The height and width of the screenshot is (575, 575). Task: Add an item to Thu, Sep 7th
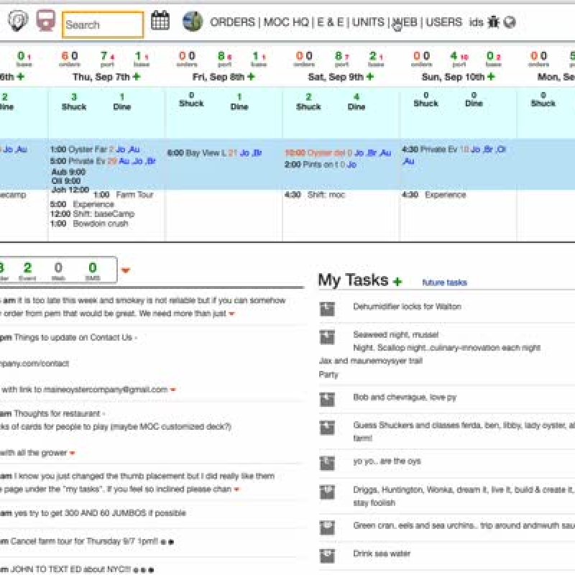click(137, 77)
